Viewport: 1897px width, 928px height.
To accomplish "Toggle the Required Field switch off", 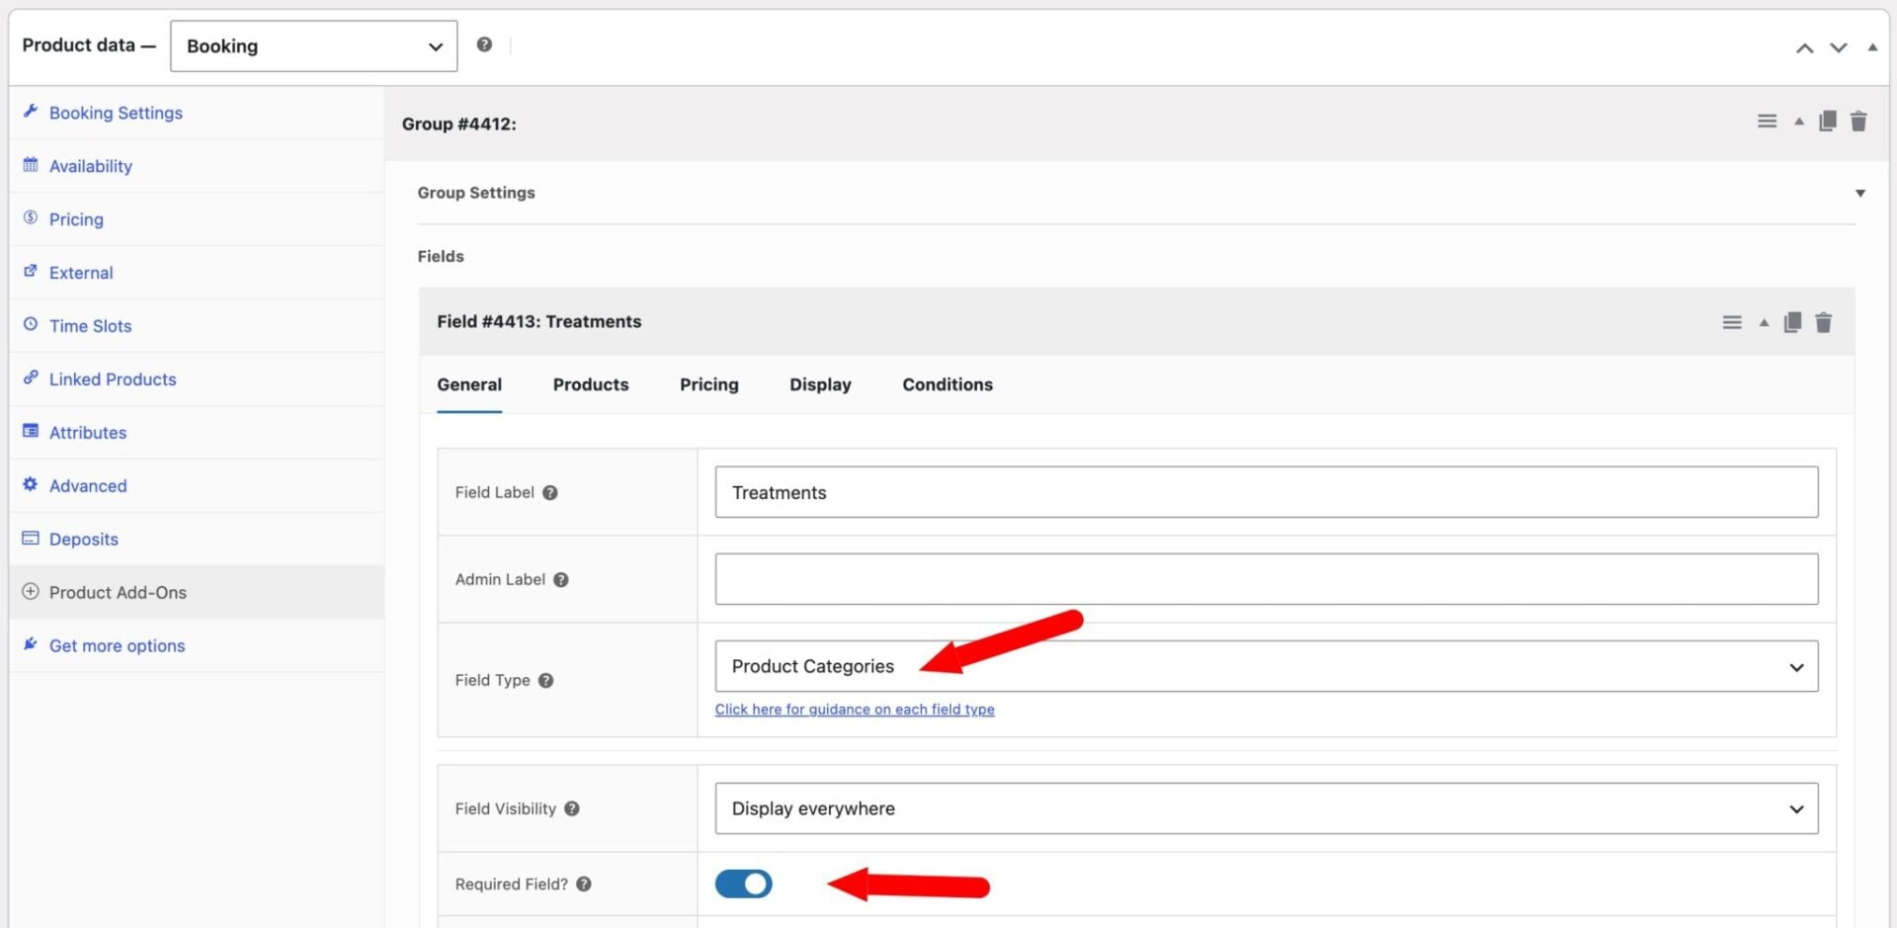I will click(x=743, y=884).
